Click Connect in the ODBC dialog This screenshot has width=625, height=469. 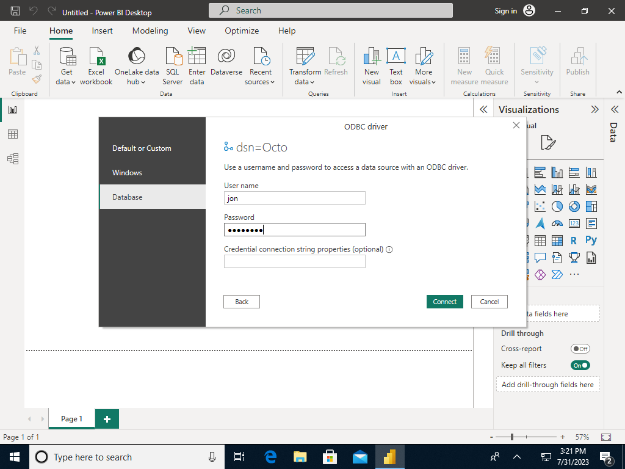point(444,301)
